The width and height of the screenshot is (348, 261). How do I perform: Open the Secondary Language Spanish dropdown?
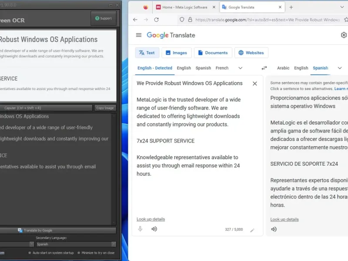pyautogui.click(x=76, y=244)
